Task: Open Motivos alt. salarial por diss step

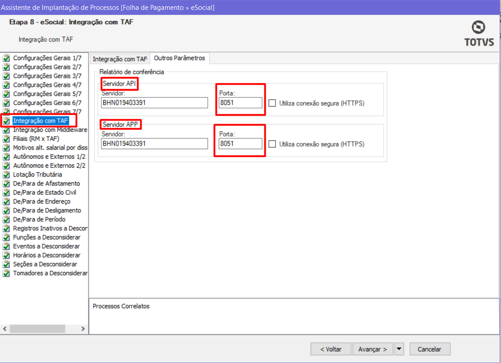Action: [50, 147]
